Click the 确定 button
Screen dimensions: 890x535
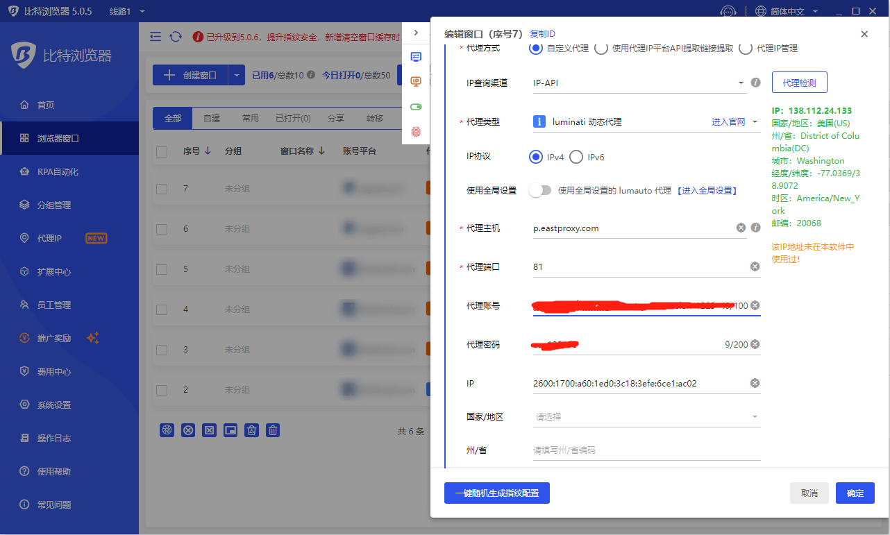point(855,493)
